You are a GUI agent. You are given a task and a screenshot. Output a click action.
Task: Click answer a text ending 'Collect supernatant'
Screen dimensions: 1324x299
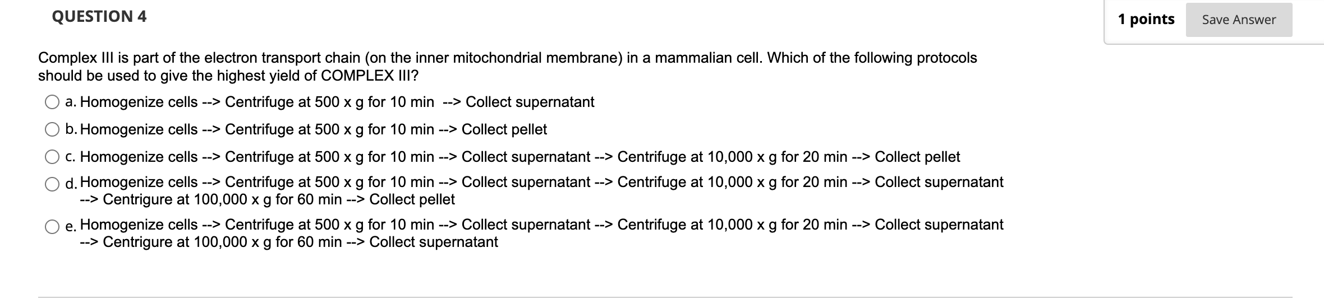[x=337, y=102]
